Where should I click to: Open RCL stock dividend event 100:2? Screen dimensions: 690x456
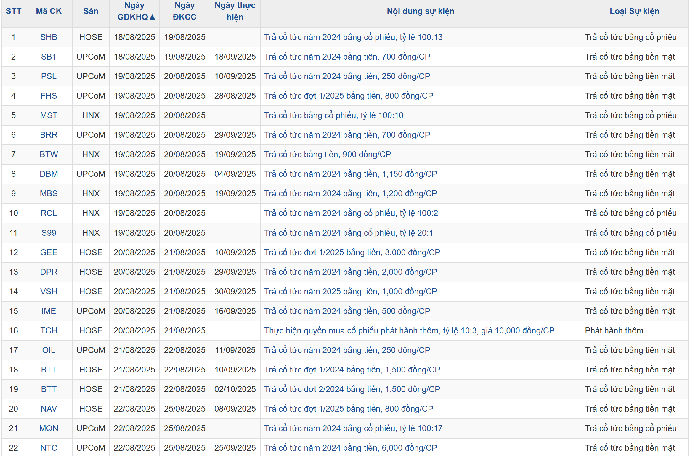tap(351, 213)
